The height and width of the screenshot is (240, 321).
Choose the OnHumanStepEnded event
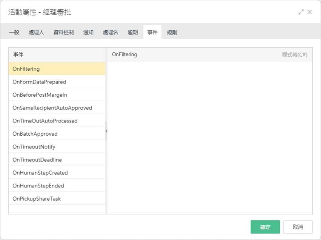(x=57, y=186)
